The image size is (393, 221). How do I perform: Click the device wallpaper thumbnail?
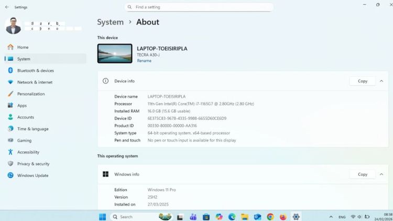115,53
